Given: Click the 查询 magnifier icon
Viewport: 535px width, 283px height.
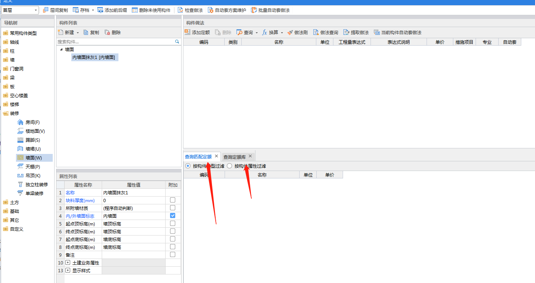Looking at the screenshot, I should click(239, 32).
